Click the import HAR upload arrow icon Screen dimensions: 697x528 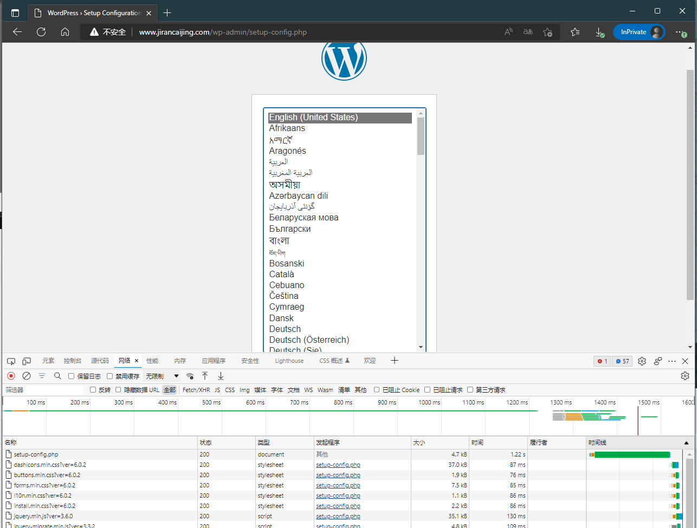point(205,376)
